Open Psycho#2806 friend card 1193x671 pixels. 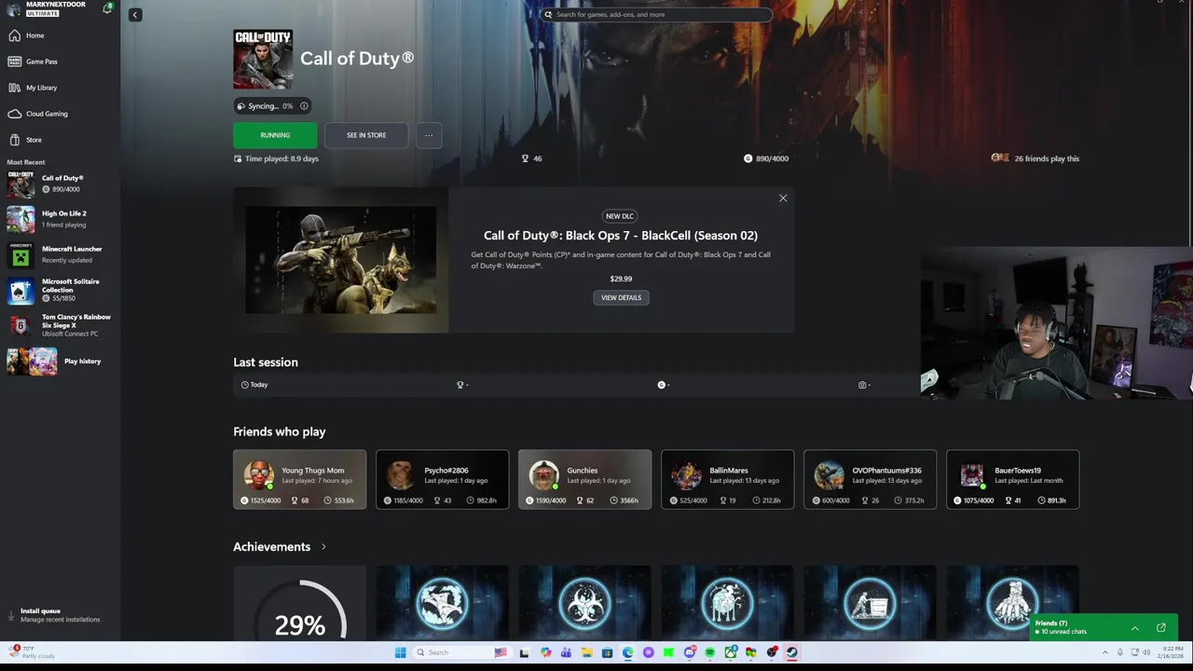coord(442,479)
